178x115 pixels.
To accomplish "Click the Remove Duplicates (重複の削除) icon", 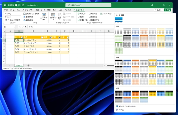I will coord(24,17).
